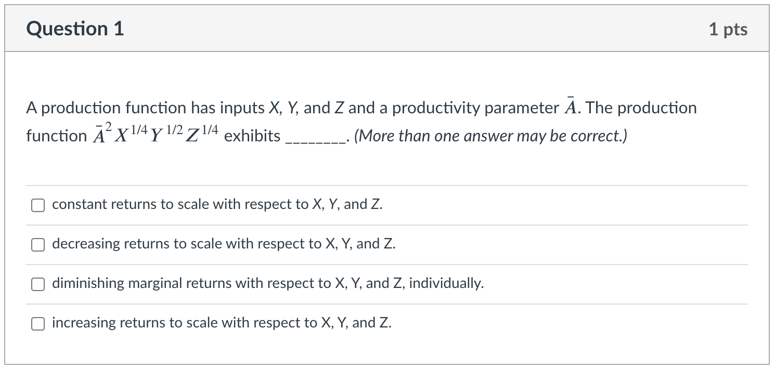Click the production function formula
Screen dimensions: 775x368
coord(155,133)
